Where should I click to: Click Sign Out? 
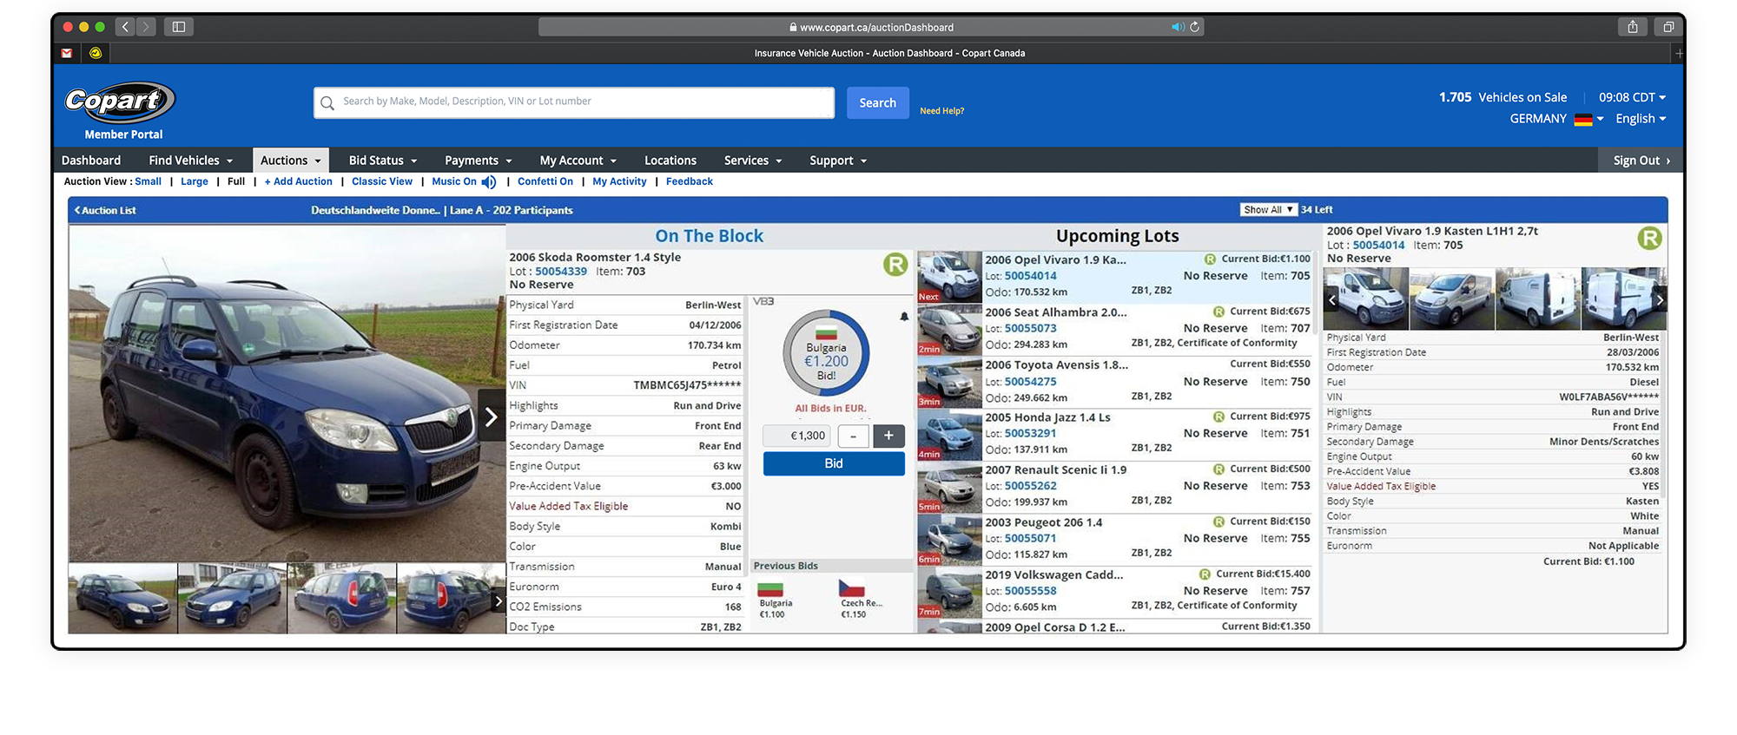click(x=1641, y=161)
